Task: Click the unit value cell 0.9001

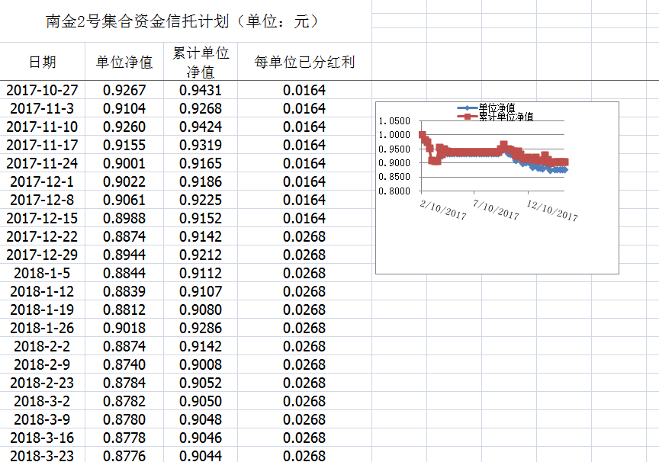Action: pos(124,163)
